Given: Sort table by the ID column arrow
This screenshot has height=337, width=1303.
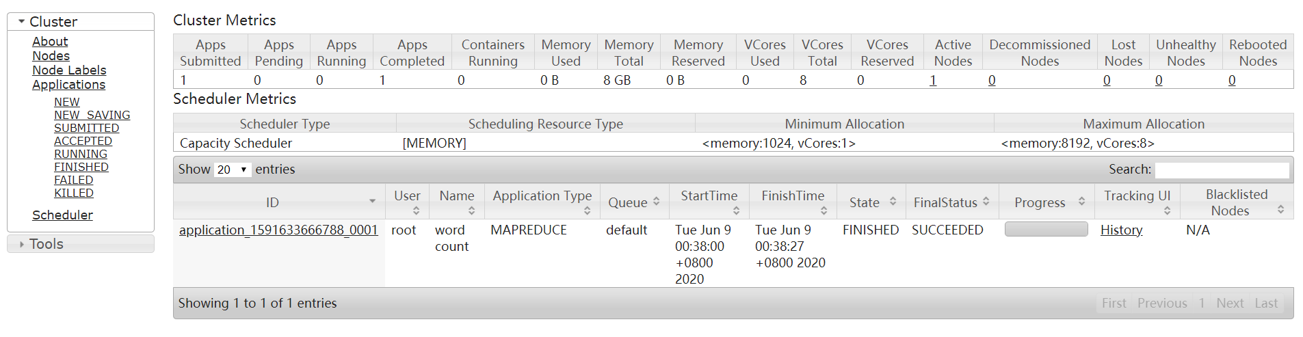Looking at the screenshot, I should 372,202.
